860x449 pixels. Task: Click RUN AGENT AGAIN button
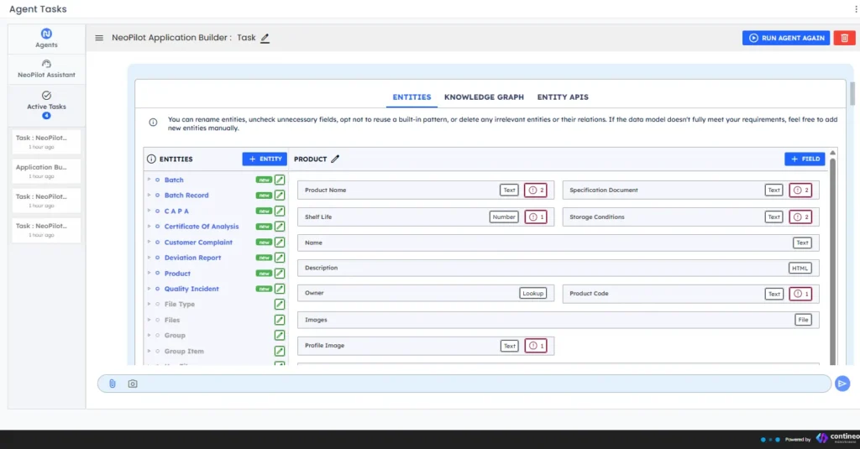click(x=786, y=38)
